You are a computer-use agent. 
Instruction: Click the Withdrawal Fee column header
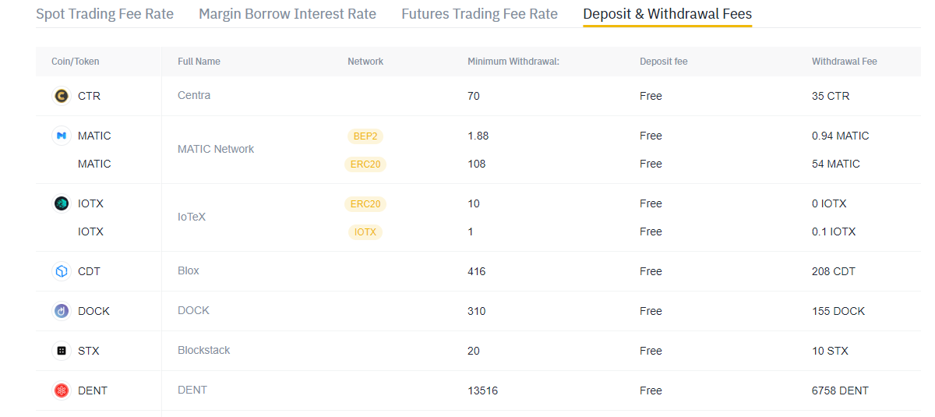[845, 62]
